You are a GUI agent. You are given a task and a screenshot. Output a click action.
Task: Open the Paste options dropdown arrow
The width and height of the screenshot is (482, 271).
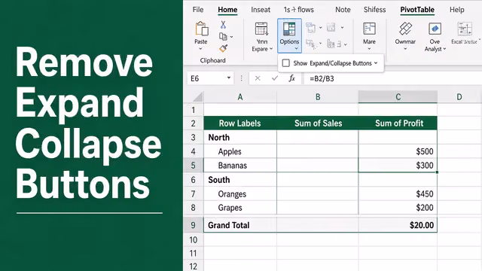point(200,49)
